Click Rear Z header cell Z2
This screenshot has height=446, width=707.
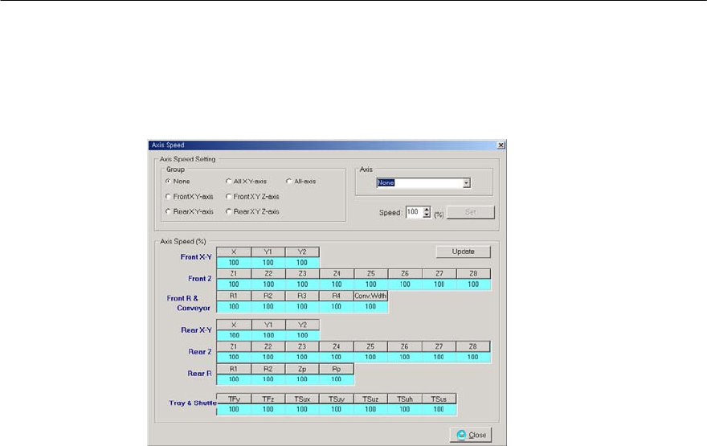tap(268, 347)
